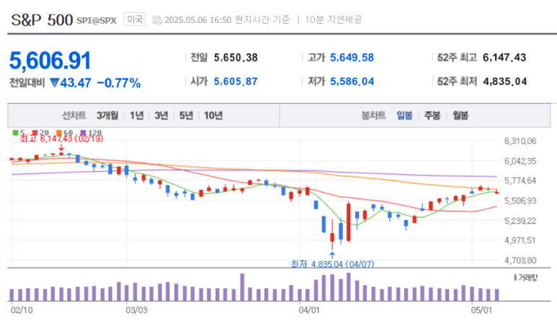The width and height of the screenshot is (557, 323).
Task: Click the 02/10 date axis label
Action: 22,310
